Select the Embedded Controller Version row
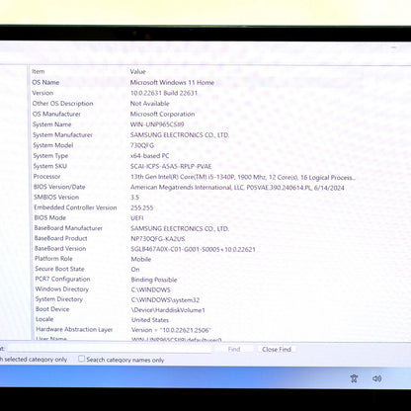 220,207
